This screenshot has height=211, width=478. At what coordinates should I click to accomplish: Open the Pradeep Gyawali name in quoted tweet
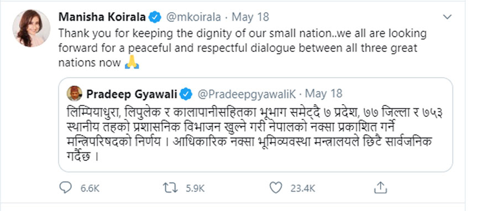click(132, 94)
